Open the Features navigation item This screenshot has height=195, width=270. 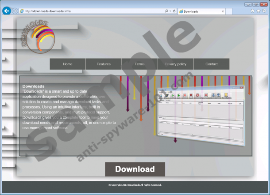[x=104, y=64]
